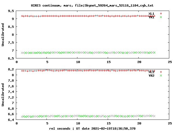The width and height of the screenshot is (175, 131).
Task: Click the 'Uncalibrated' label of the upper plot
Action: (x=3, y=35)
